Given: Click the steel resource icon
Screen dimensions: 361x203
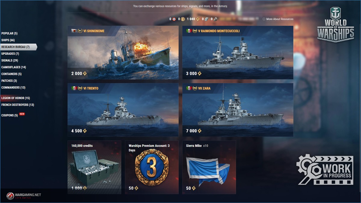Looking at the screenshot, I should pyautogui.click(x=206, y=19).
